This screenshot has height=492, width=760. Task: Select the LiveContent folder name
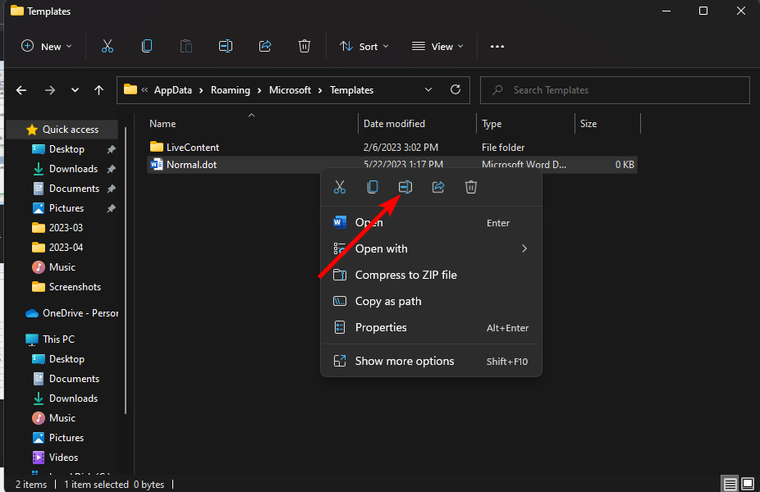click(x=192, y=148)
